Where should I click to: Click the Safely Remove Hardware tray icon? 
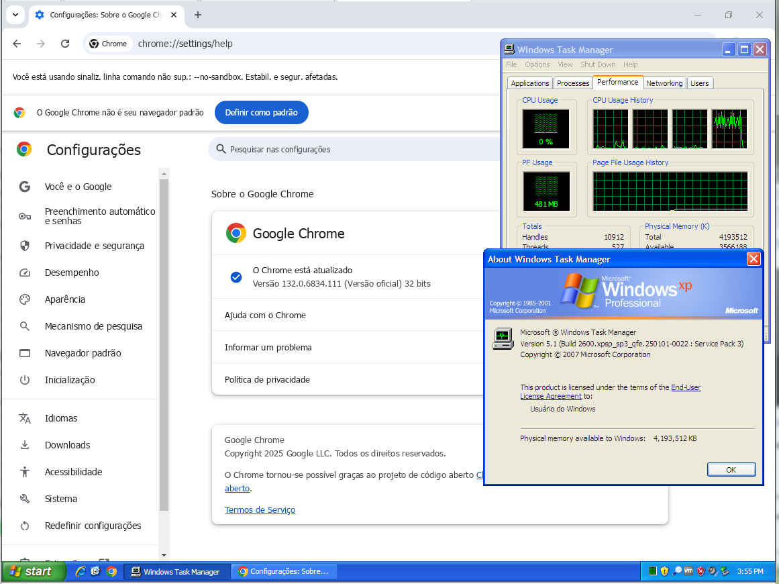725,571
